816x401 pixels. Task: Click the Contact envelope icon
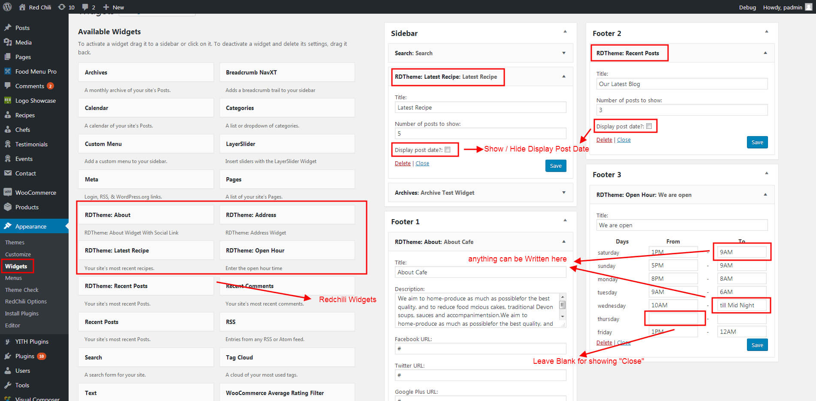pos(8,173)
